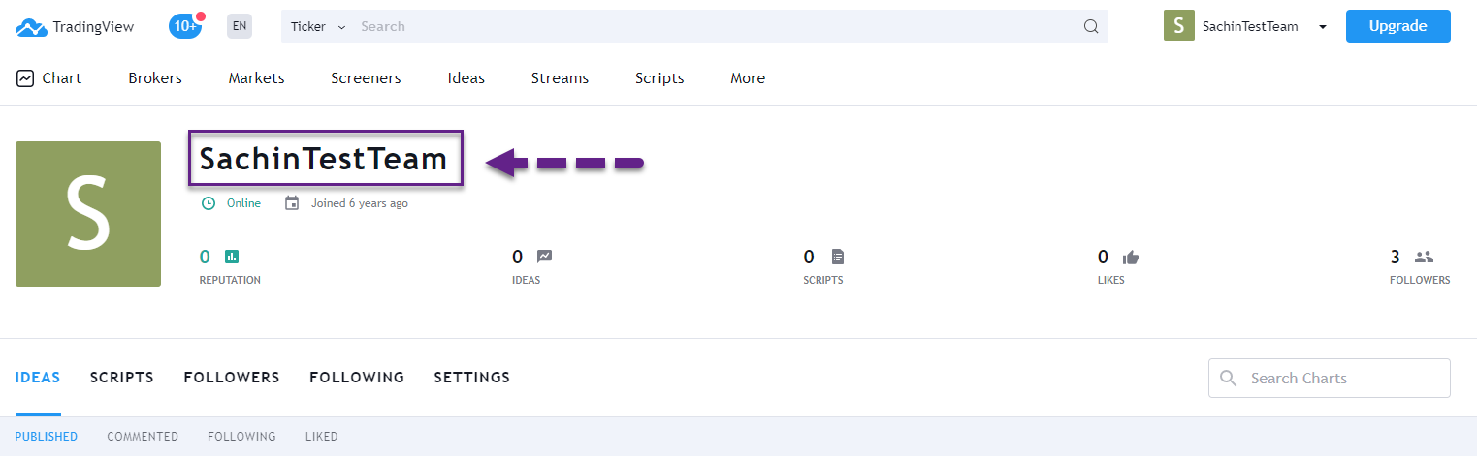This screenshot has width=1477, height=457.
Task: Click into the ticker Search field
Action: 718,26
